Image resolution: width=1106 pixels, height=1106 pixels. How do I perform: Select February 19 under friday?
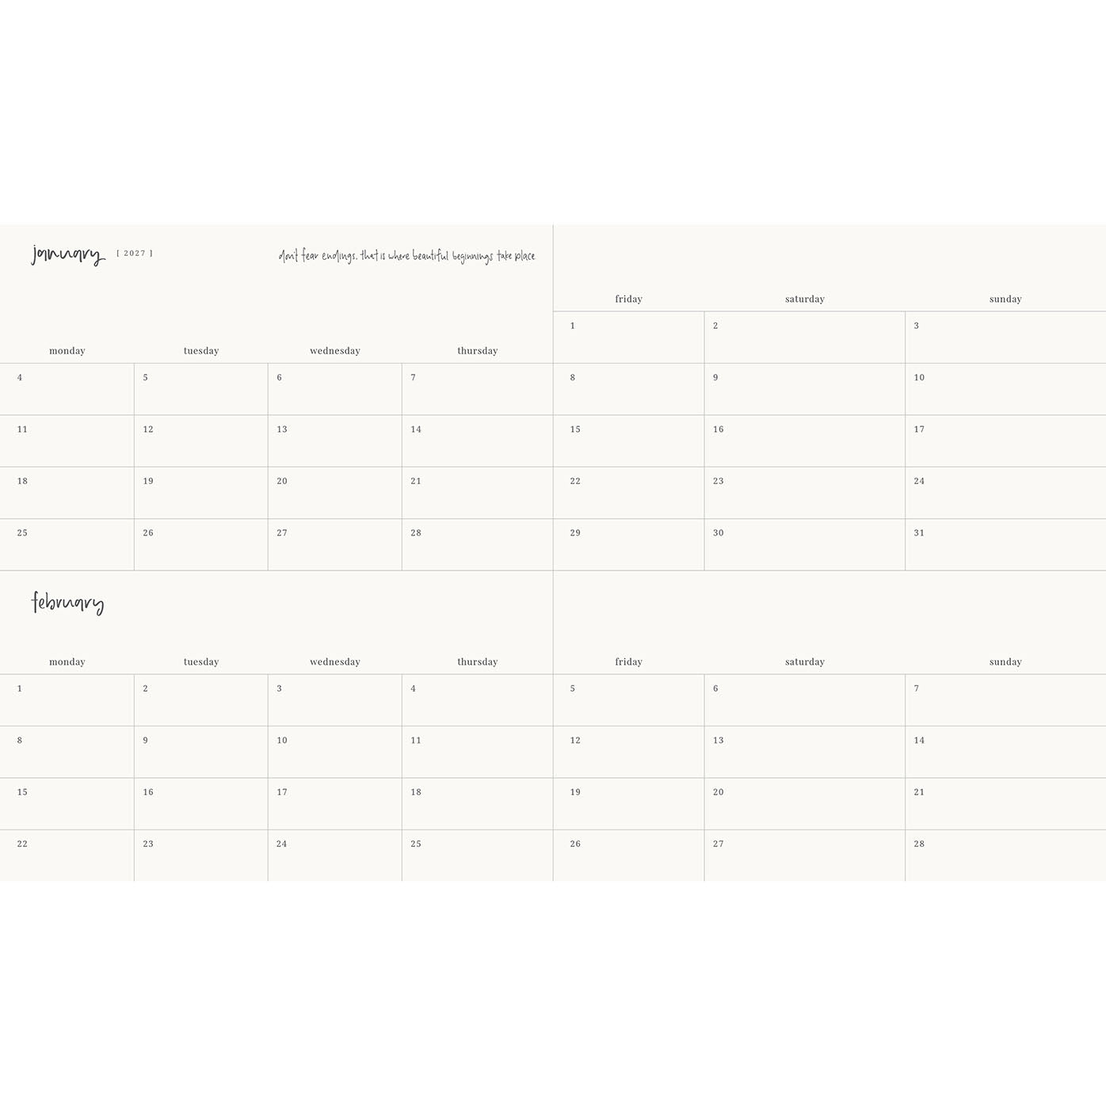coord(628,804)
